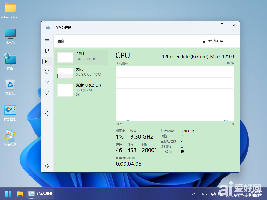Open 软件安装 desktop icon
The image size is (267, 200).
tap(10, 138)
